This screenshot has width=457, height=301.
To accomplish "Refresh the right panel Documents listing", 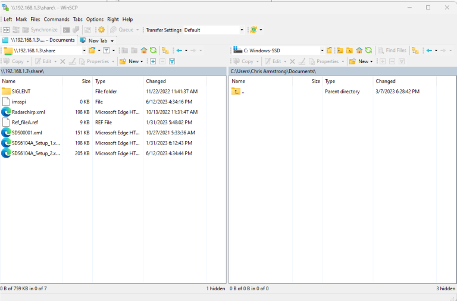I will pos(368,51).
